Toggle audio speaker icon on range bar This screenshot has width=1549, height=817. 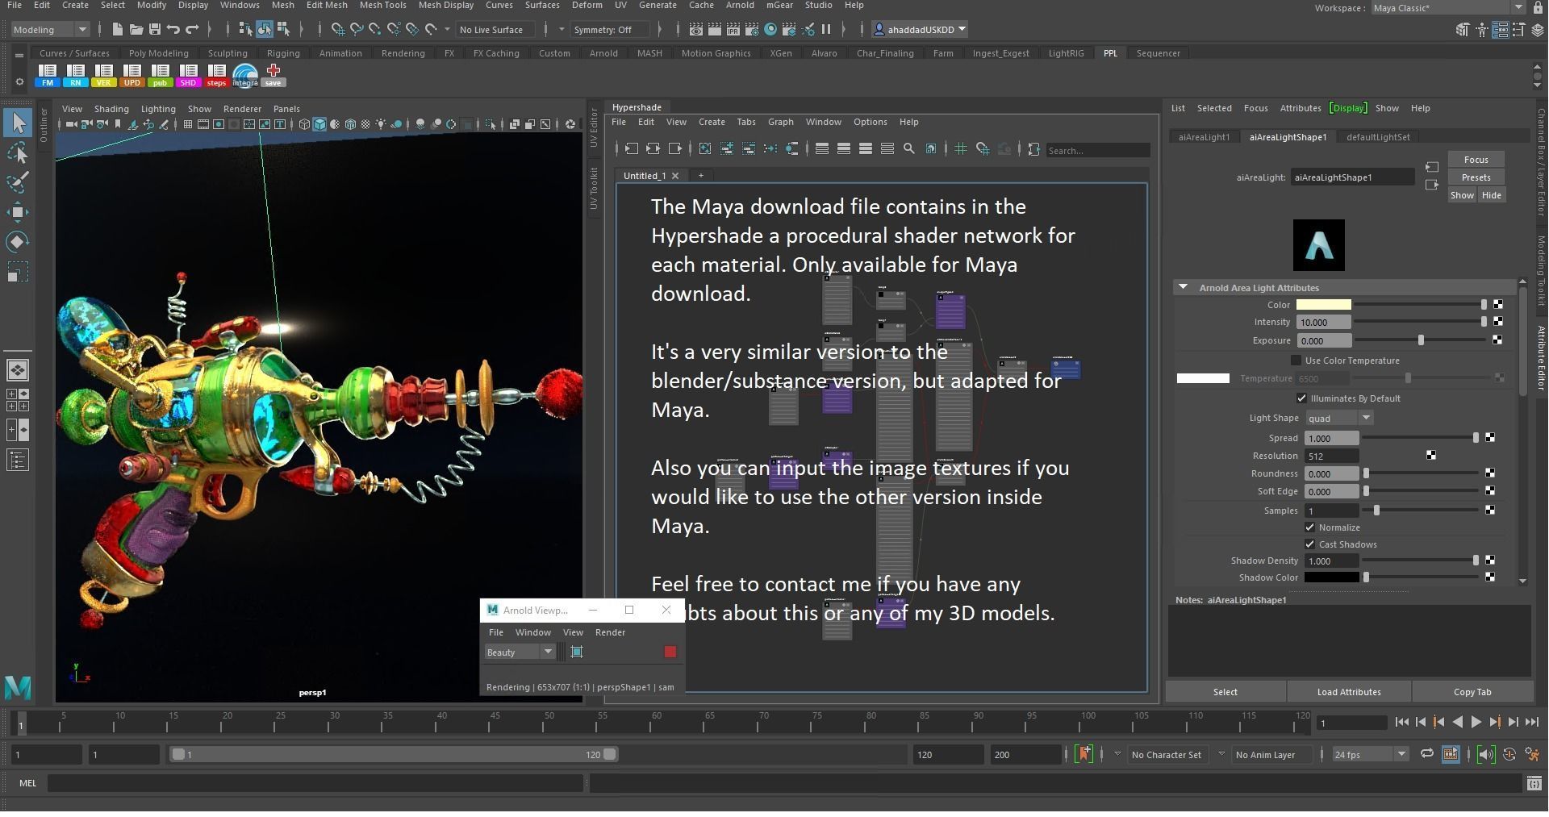(1486, 755)
